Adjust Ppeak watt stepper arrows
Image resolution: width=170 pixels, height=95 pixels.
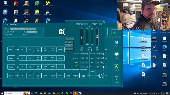click(103, 58)
